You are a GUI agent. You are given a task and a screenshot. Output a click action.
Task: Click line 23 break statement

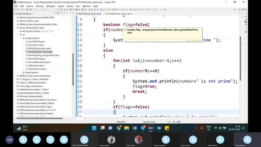pos(139,91)
